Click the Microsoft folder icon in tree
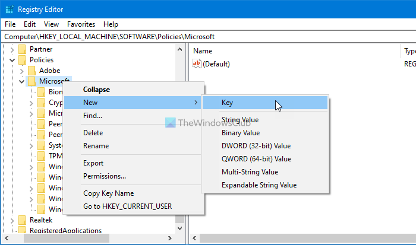The height and width of the screenshot is (245, 416). [x=32, y=81]
